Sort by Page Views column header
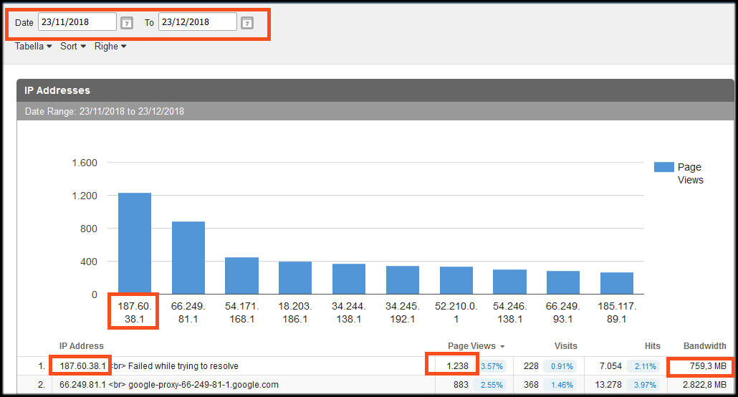738x397 pixels. pos(471,346)
